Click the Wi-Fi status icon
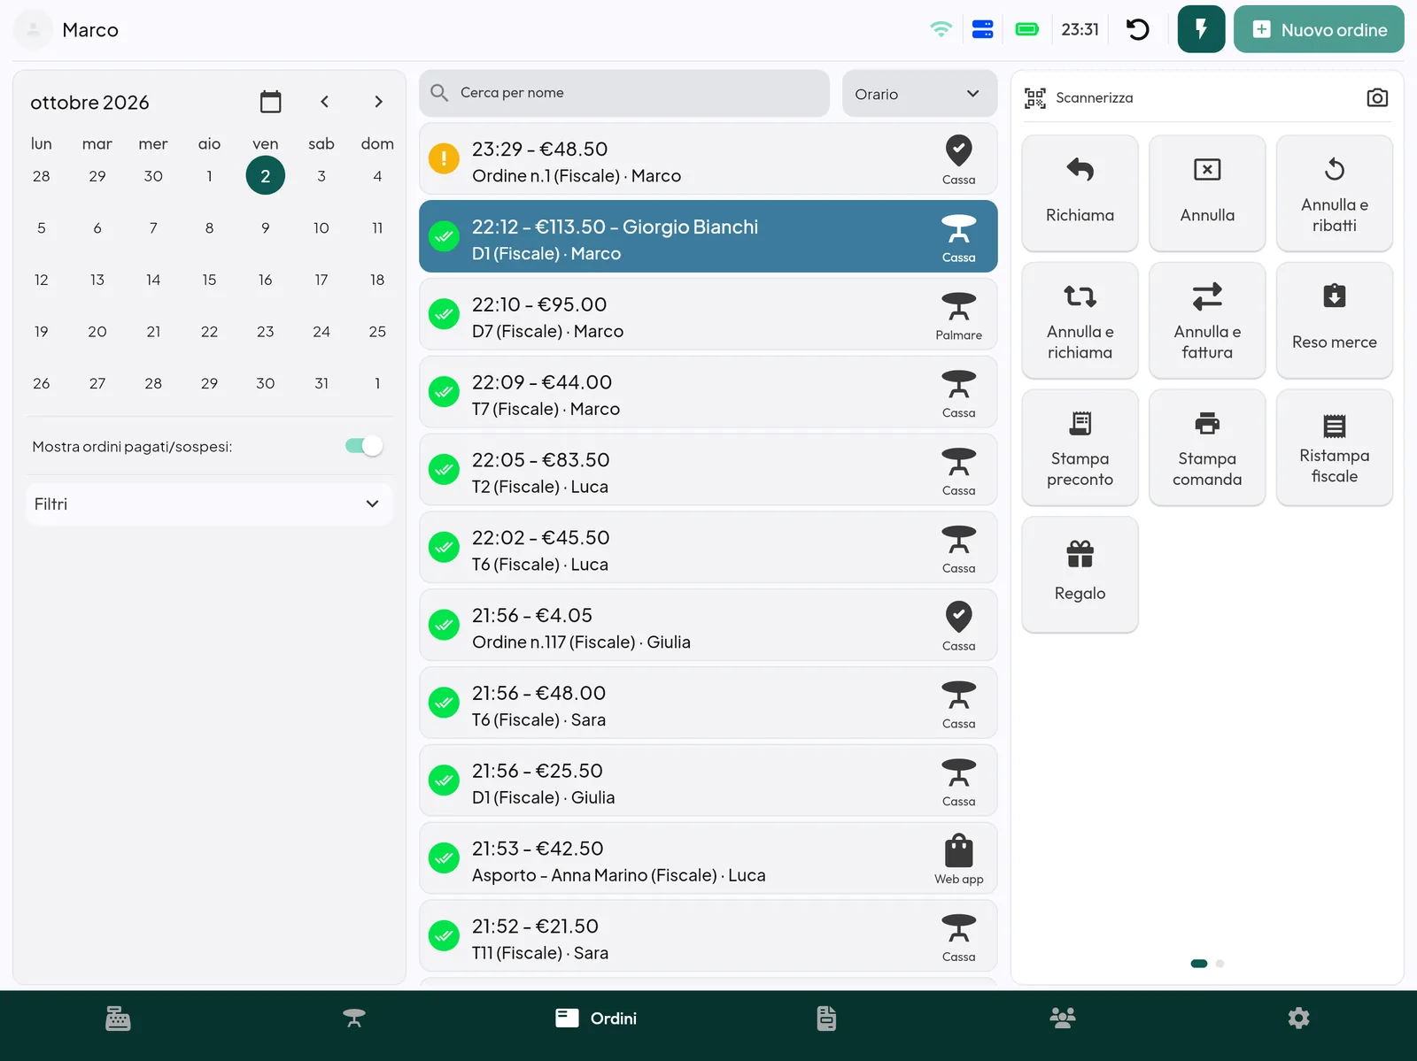Viewport: 1417px width, 1061px height. pyautogui.click(x=941, y=29)
